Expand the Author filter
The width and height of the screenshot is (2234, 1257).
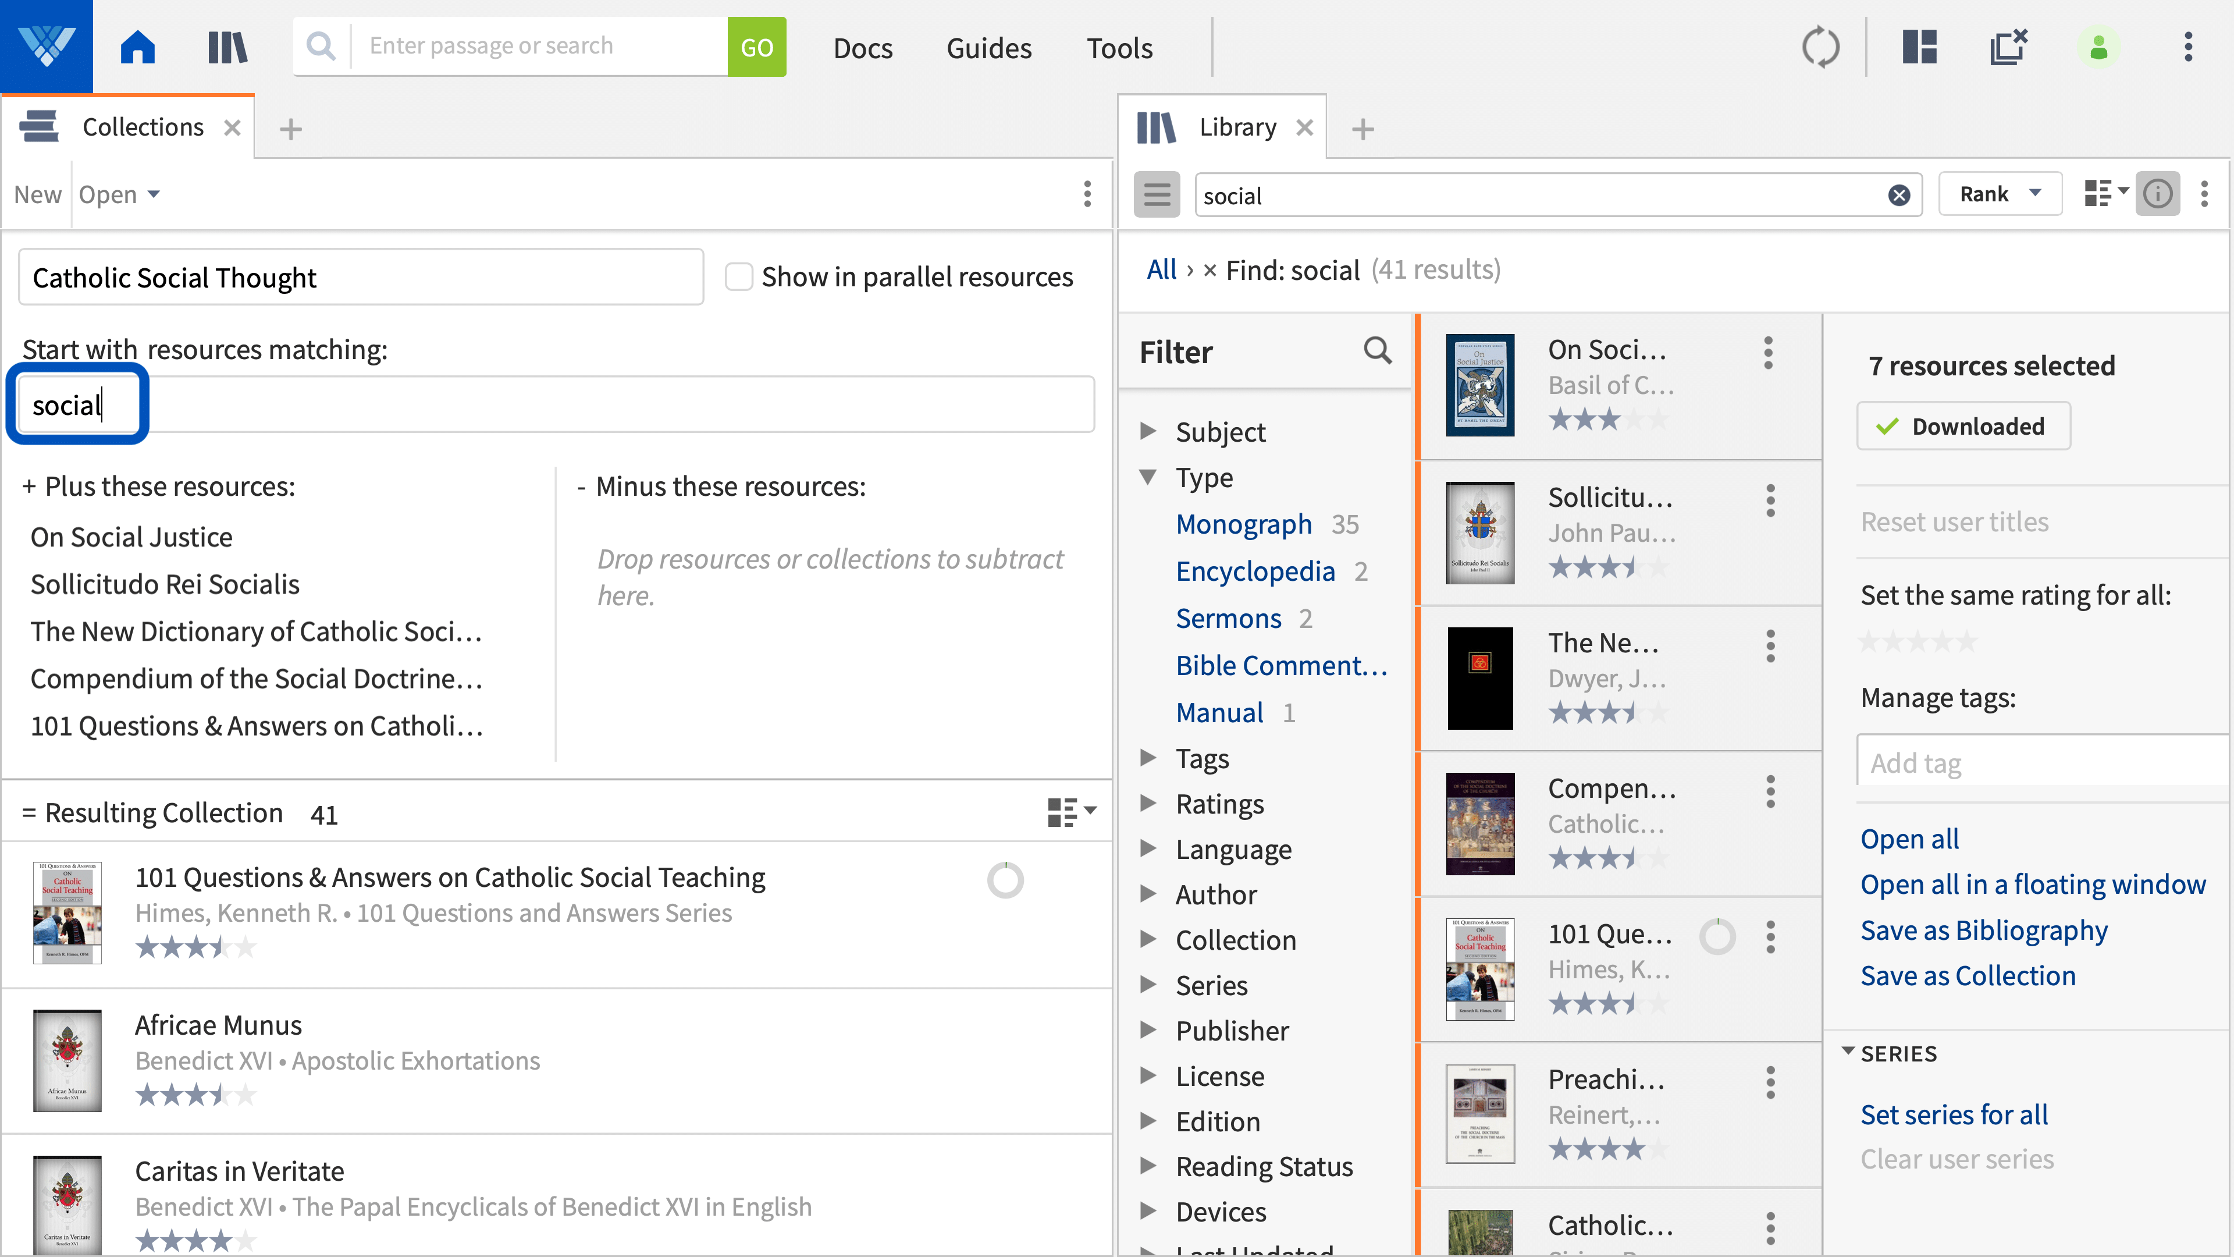[x=1148, y=893]
